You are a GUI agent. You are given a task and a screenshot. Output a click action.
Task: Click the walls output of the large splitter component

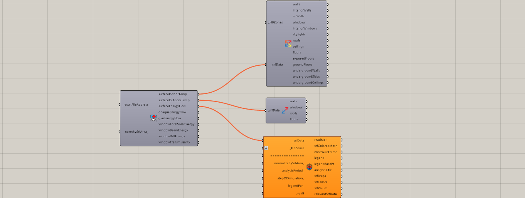[x=296, y=4]
